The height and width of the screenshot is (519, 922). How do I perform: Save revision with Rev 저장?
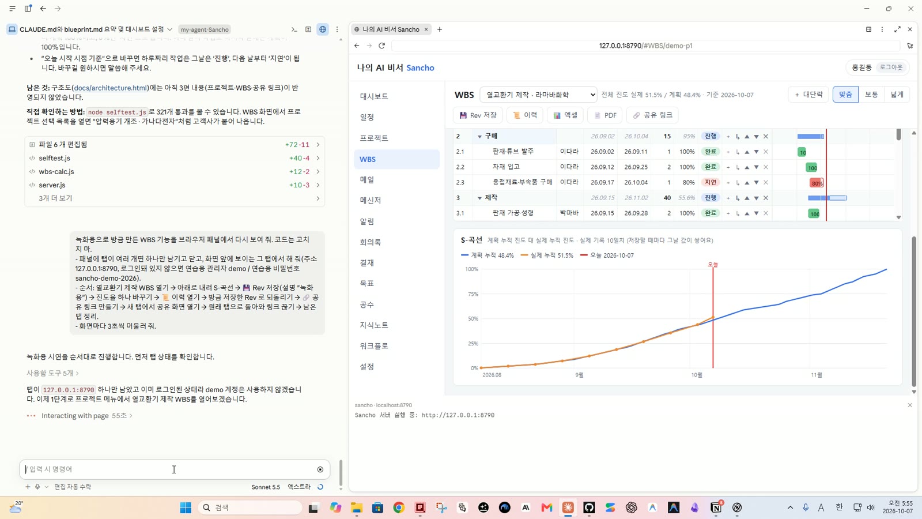pyautogui.click(x=478, y=115)
